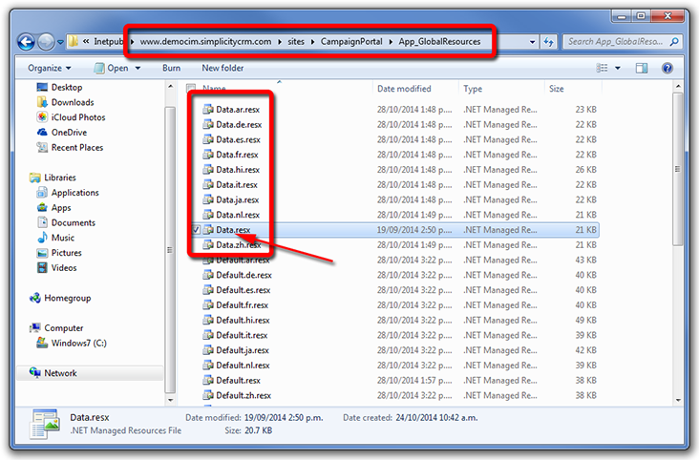Uncheck the Data.resx file checkbox
This screenshot has width=699, height=460.
pyautogui.click(x=196, y=230)
